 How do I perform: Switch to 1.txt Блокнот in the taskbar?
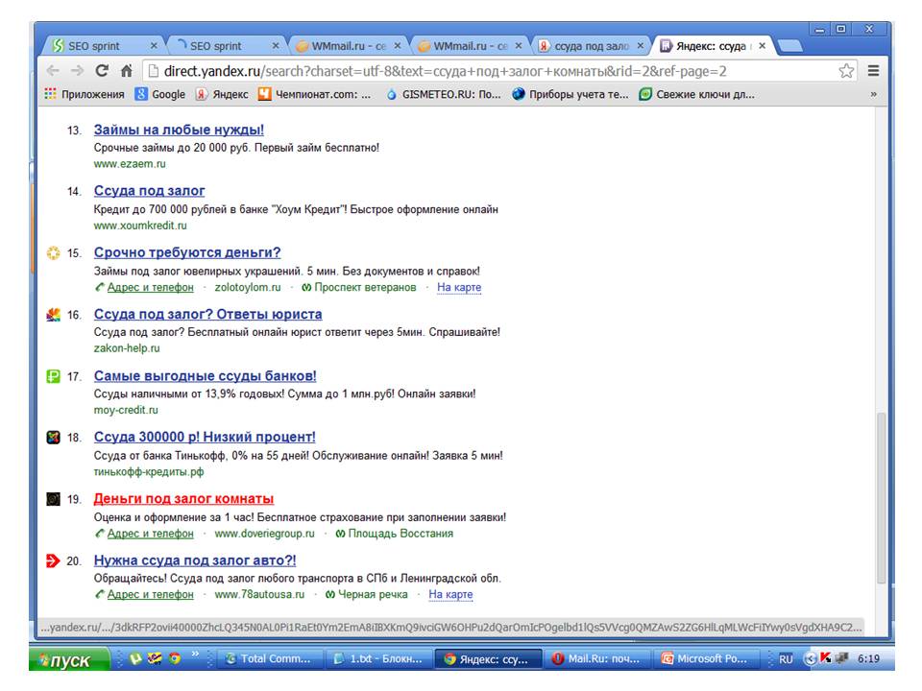click(x=379, y=659)
